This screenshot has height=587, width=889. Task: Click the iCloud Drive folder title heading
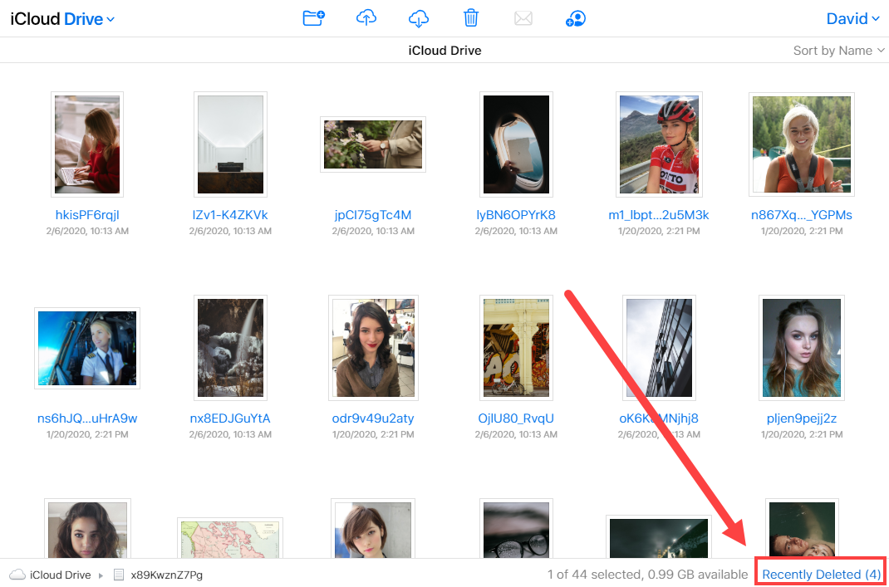445,51
